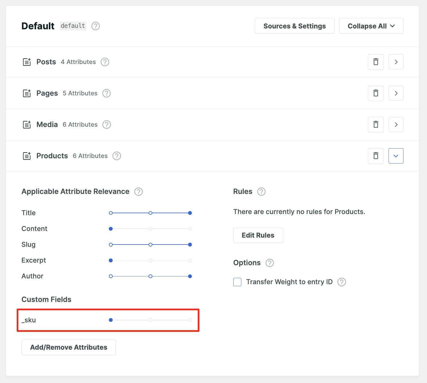
Task: Click help icon beside Products 6 Attributes
Action: (x=117, y=156)
